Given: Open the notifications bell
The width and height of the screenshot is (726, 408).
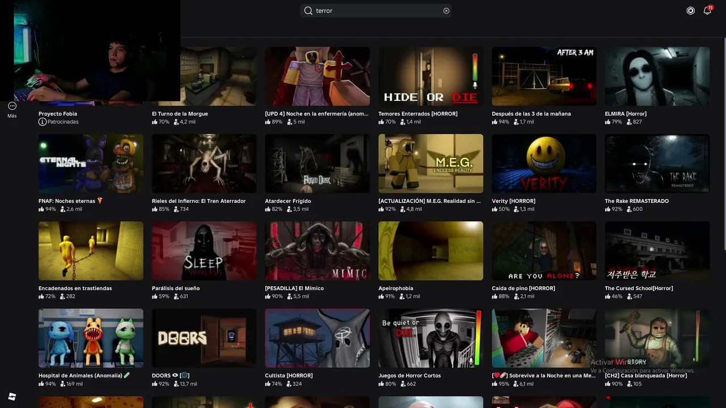Looking at the screenshot, I should click(707, 11).
